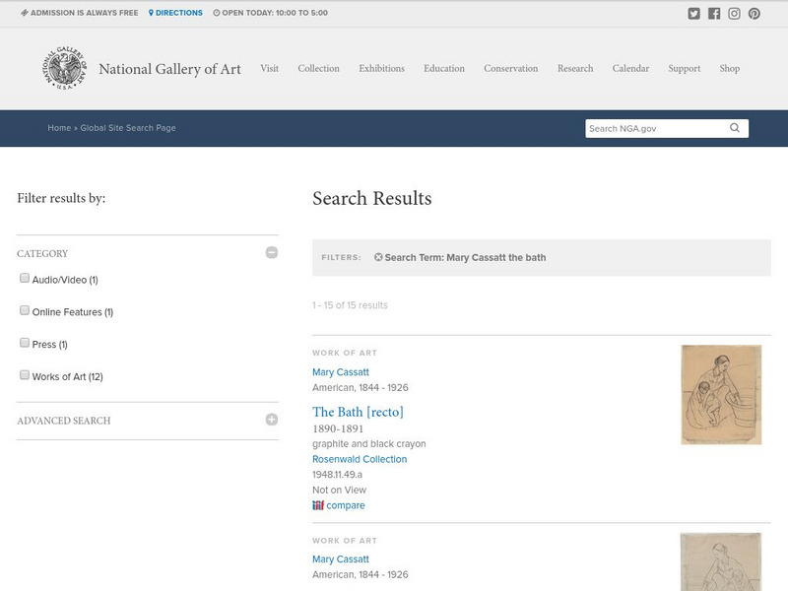Click the '1 - 15 of 15 results' text
The height and width of the screenshot is (591, 788).
350,305
